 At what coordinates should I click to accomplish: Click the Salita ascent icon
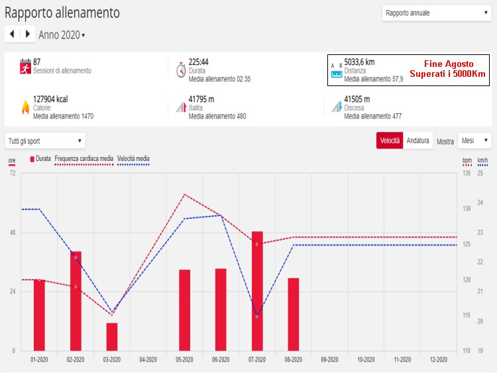[x=182, y=107]
